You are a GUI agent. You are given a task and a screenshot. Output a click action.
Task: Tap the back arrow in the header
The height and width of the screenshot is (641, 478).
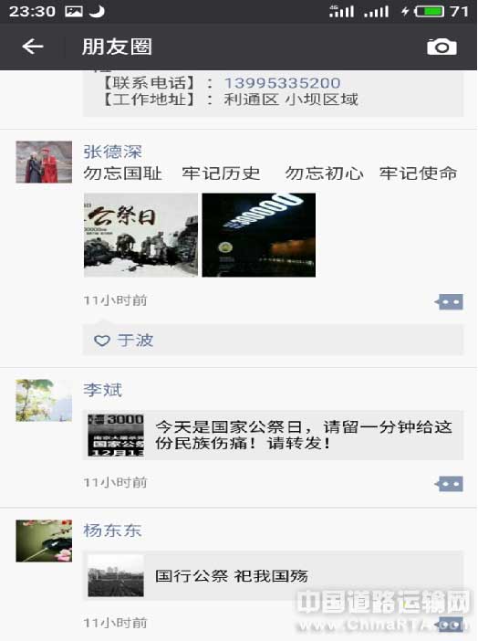coord(33,47)
